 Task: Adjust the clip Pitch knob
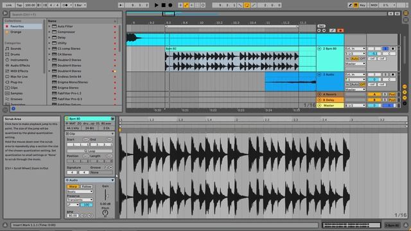pyautogui.click(x=105, y=212)
